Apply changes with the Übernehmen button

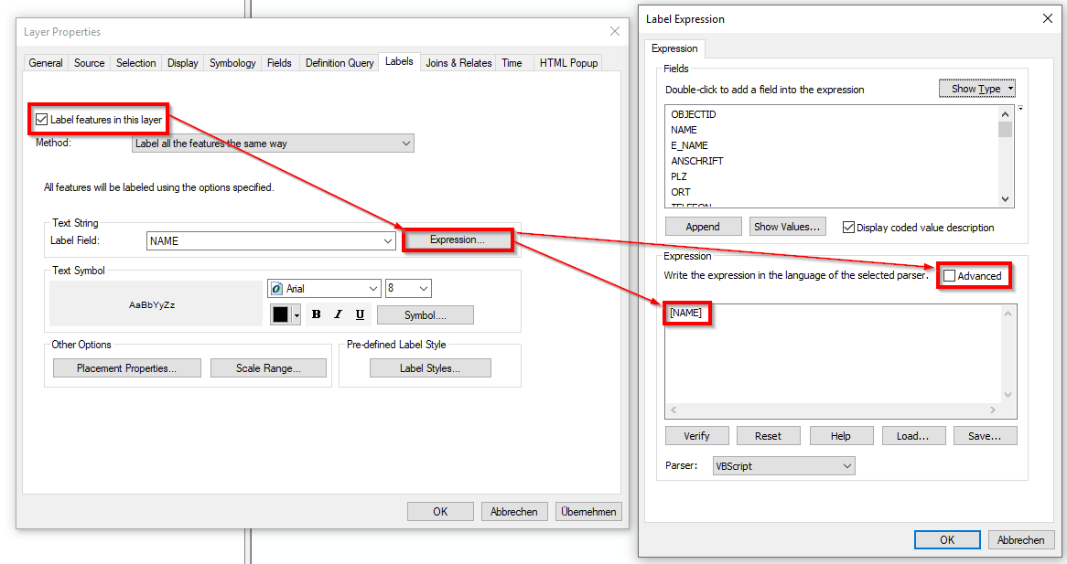587,511
